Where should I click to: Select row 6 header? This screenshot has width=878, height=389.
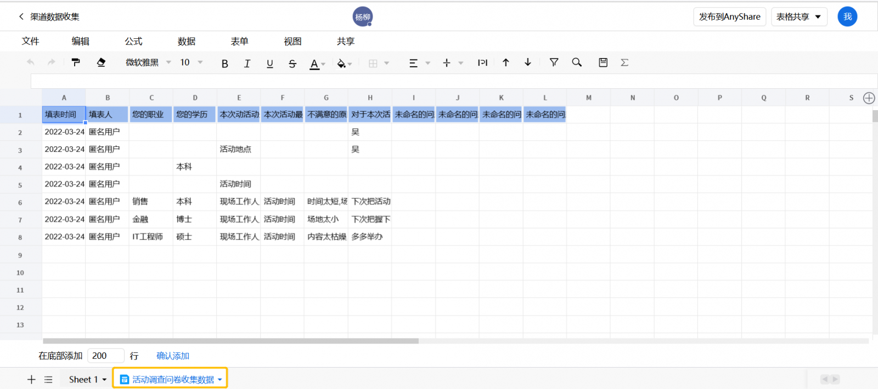[x=20, y=202]
